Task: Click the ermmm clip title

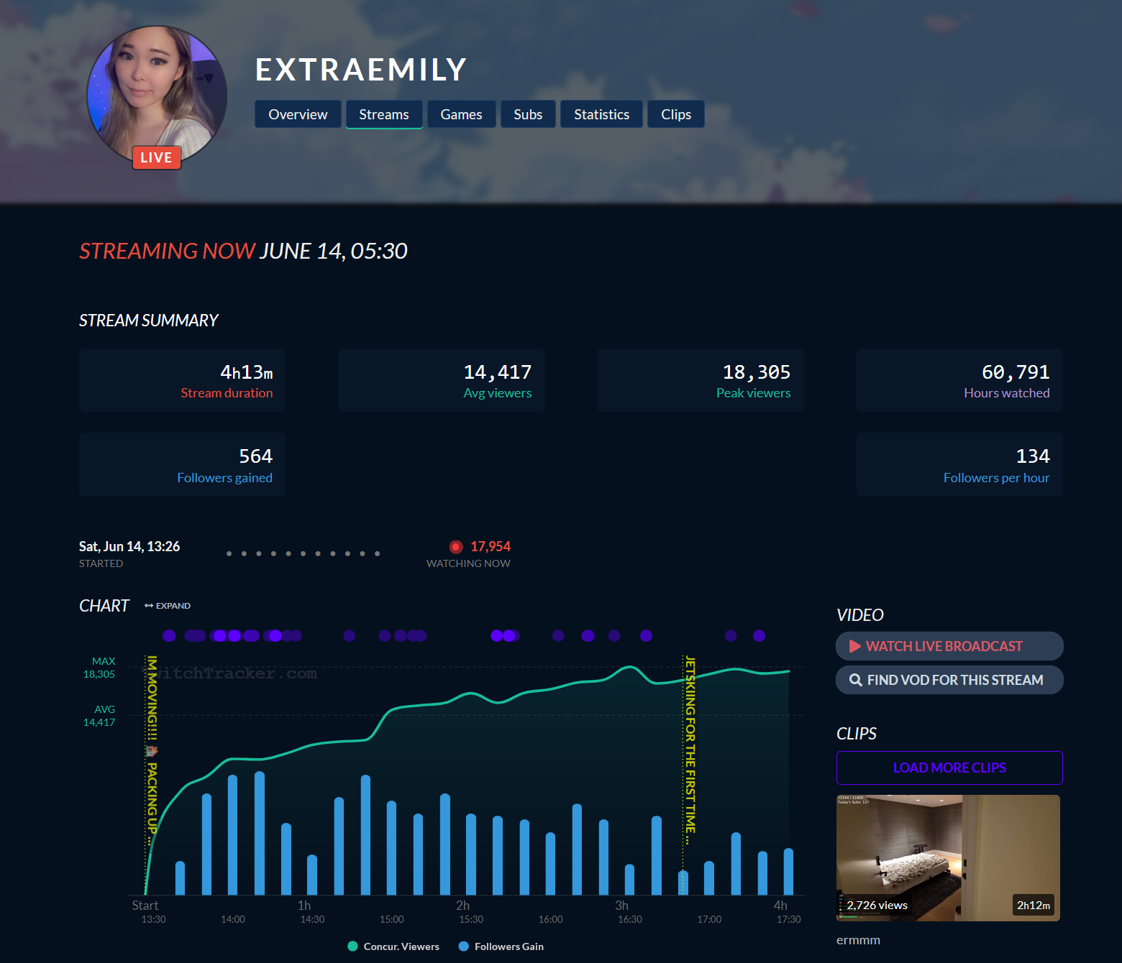Action: click(x=858, y=940)
